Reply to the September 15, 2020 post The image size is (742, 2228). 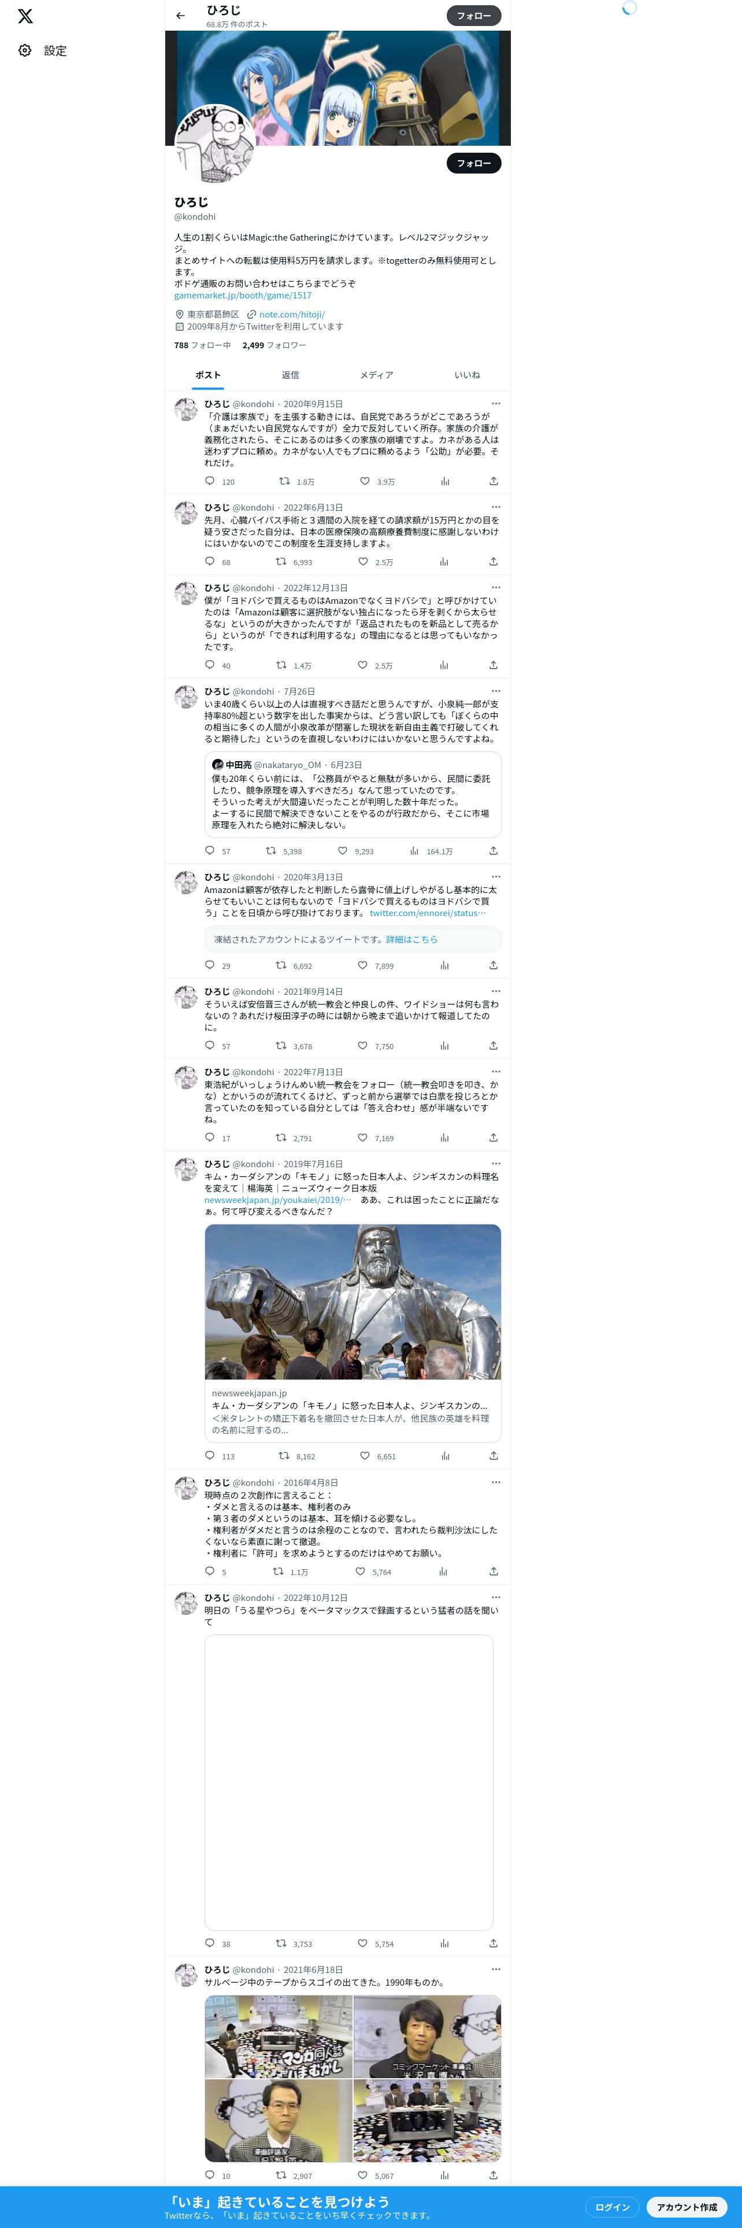click(210, 481)
